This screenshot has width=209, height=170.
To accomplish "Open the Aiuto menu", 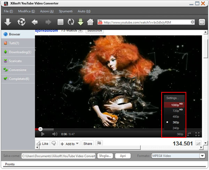I will click(84, 11).
